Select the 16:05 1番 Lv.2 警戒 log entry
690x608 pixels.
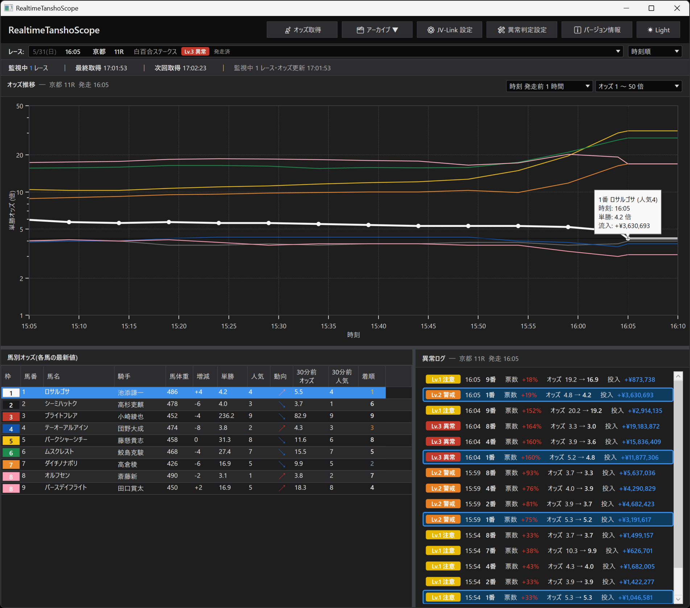pyautogui.click(x=548, y=395)
